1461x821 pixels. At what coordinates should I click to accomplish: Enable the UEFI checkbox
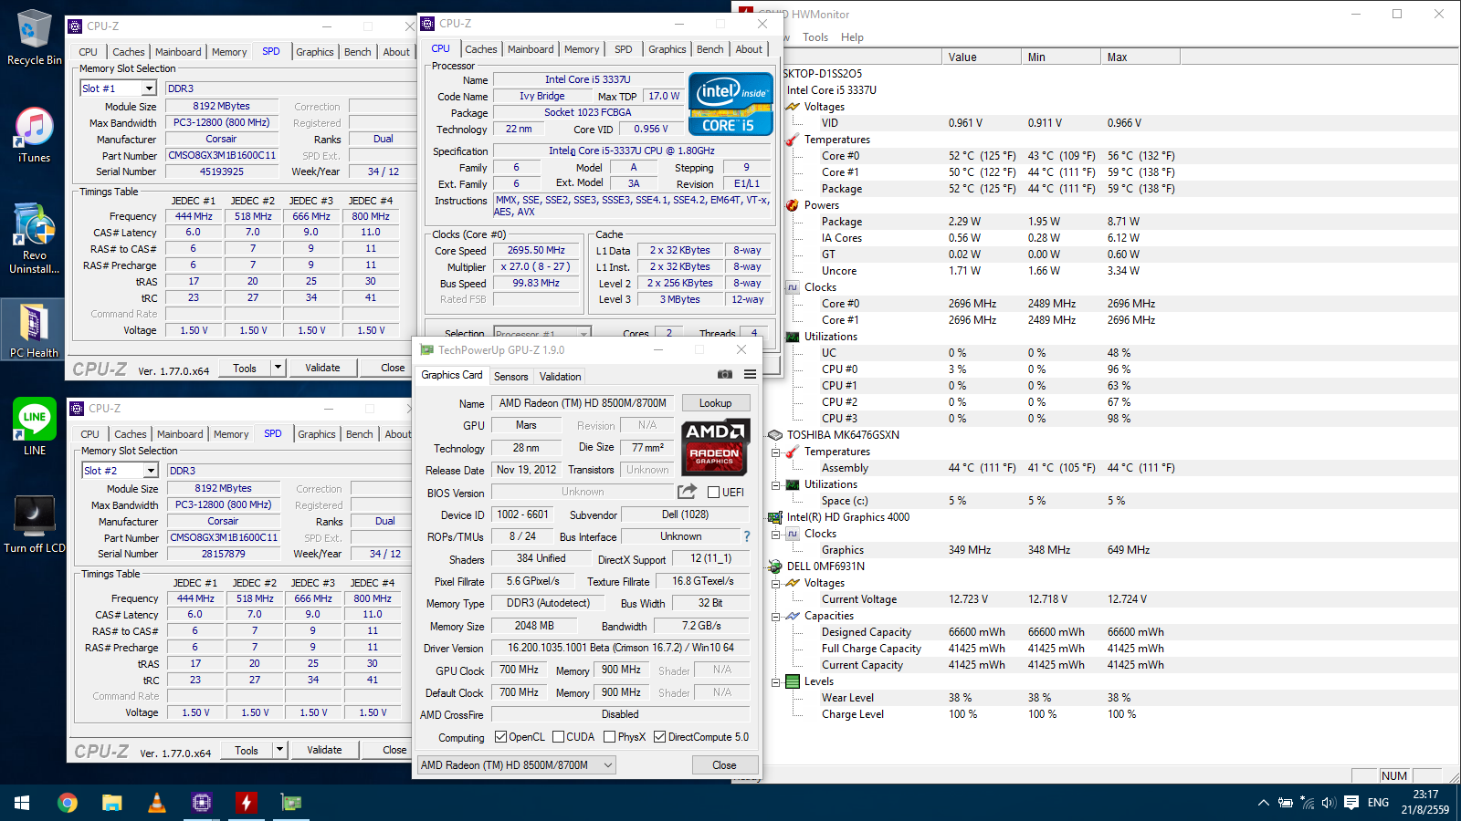(714, 493)
